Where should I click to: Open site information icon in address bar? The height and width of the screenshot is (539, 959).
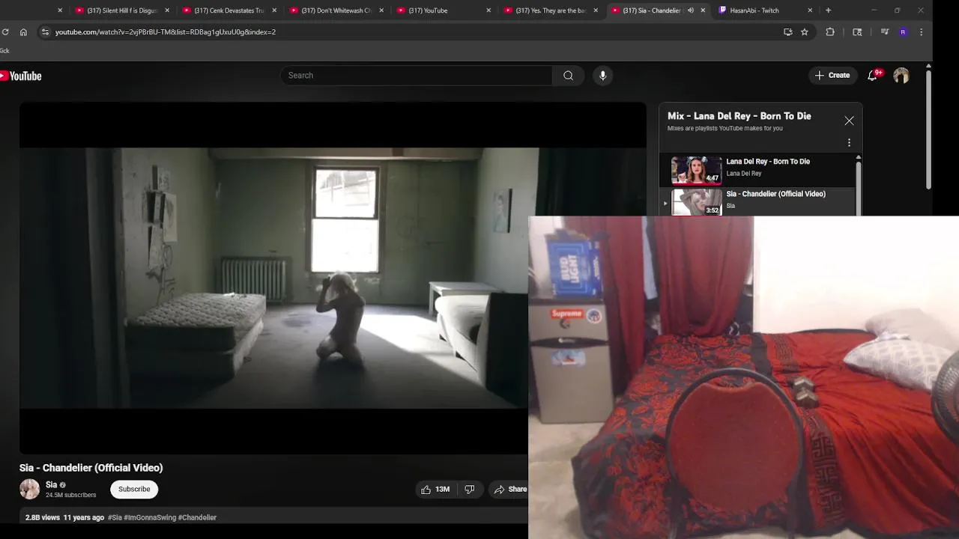(x=45, y=32)
